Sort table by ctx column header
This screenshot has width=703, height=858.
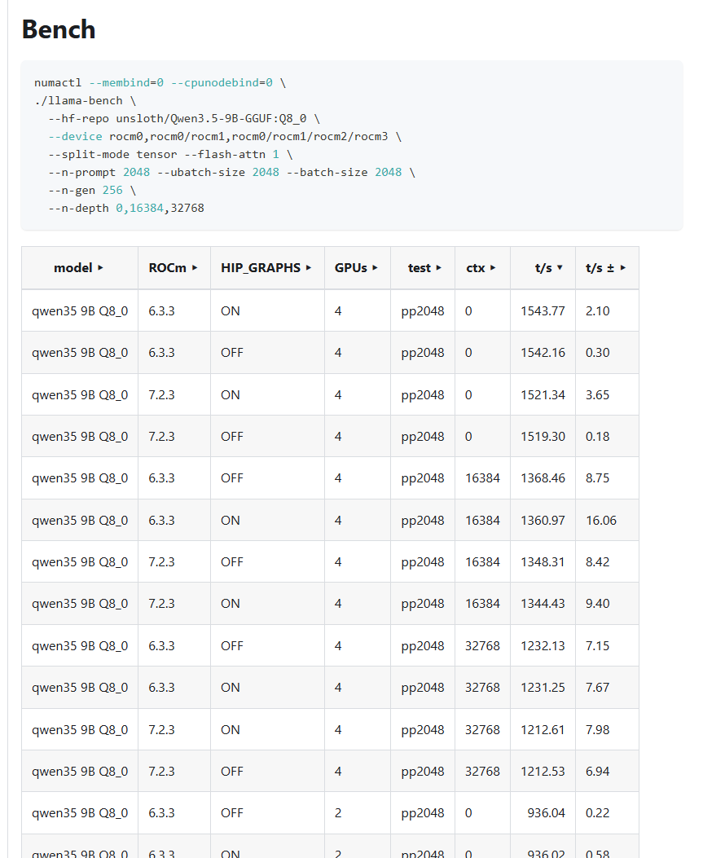482,268
